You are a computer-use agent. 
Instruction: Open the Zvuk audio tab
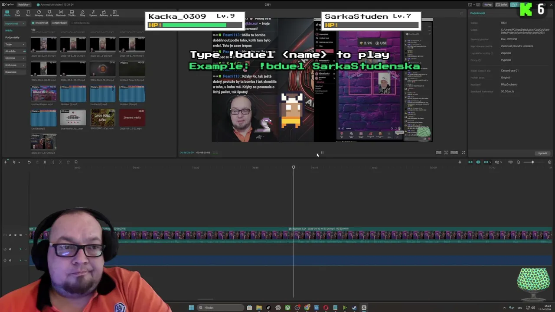point(18,13)
